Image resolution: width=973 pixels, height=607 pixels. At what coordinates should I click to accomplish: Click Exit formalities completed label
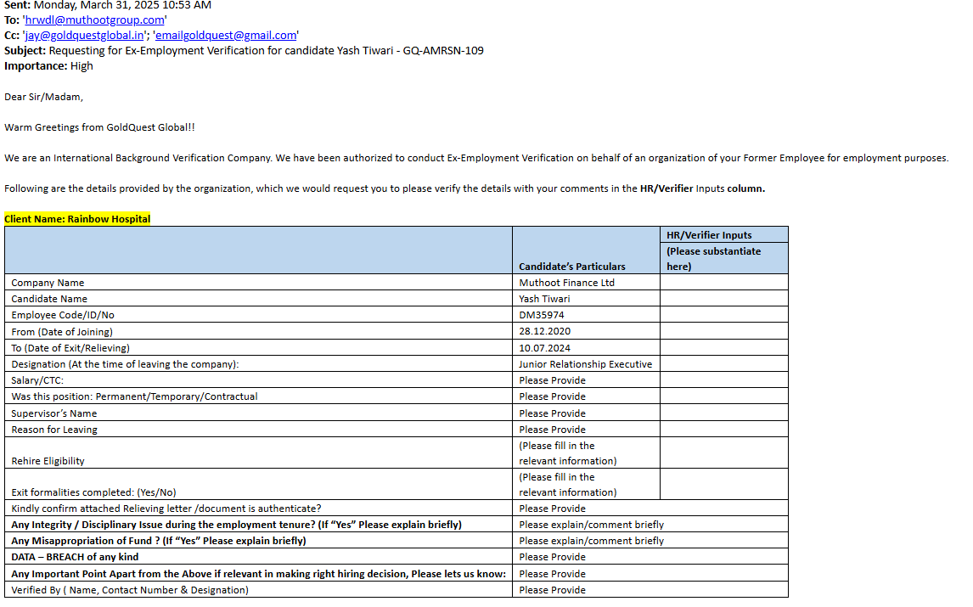point(93,492)
